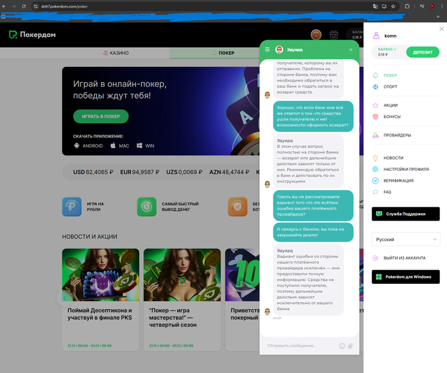This screenshot has height=373, width=447.
Task: Open the Десептикон news card image
Action: [101, 275]
